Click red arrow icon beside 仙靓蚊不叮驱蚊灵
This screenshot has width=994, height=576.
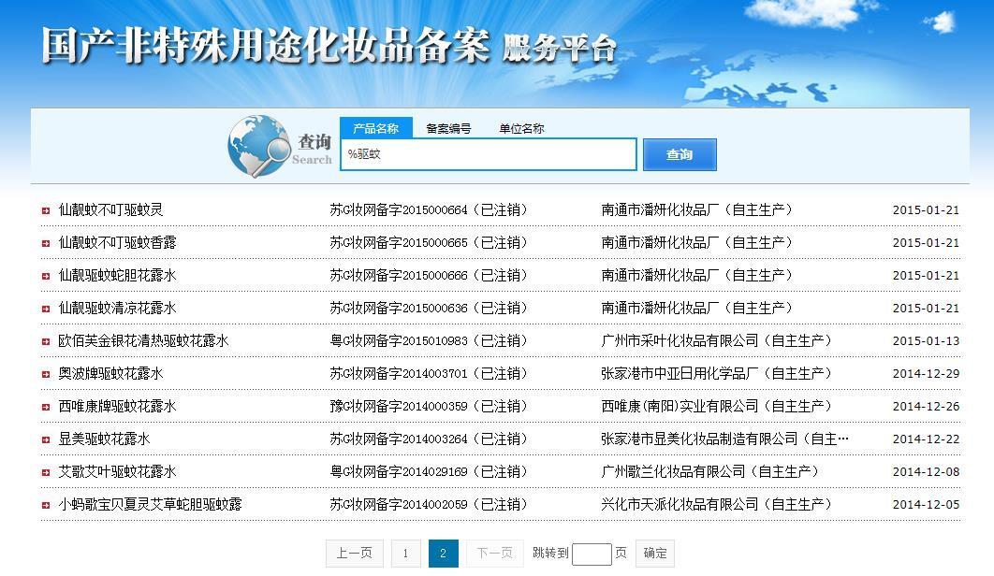point(46,210)
